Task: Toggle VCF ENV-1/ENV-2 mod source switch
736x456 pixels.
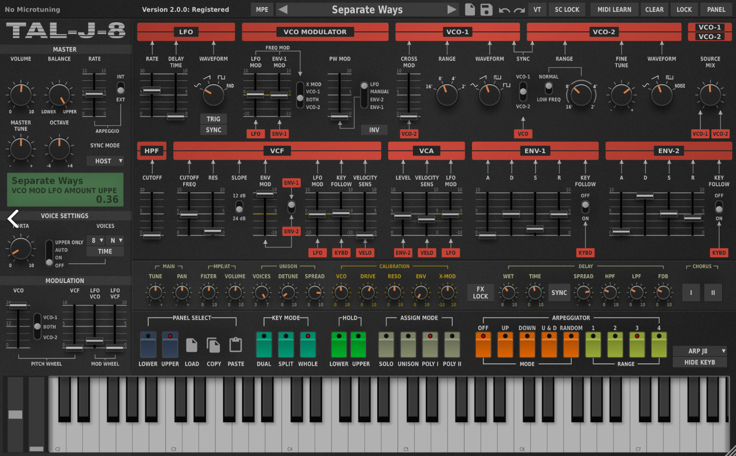Action: click(291, 207)
